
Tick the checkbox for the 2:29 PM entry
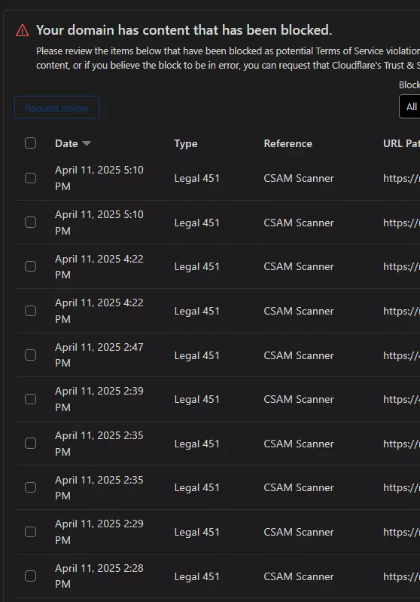pos(31,532)
